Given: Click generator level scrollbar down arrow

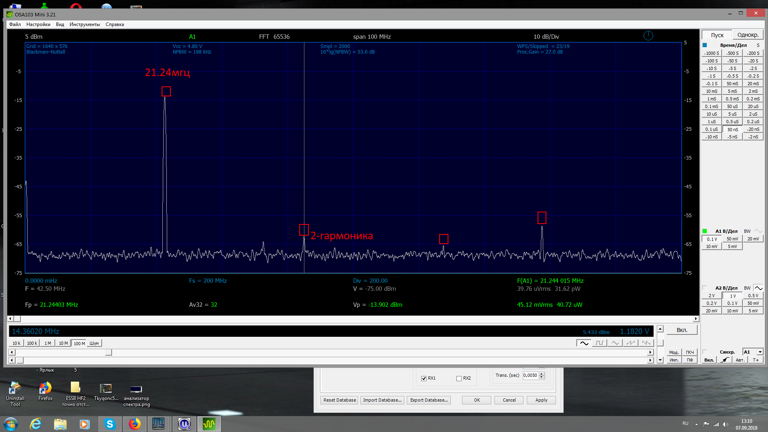Looking at the screenshot, I should tap(660, 360).
